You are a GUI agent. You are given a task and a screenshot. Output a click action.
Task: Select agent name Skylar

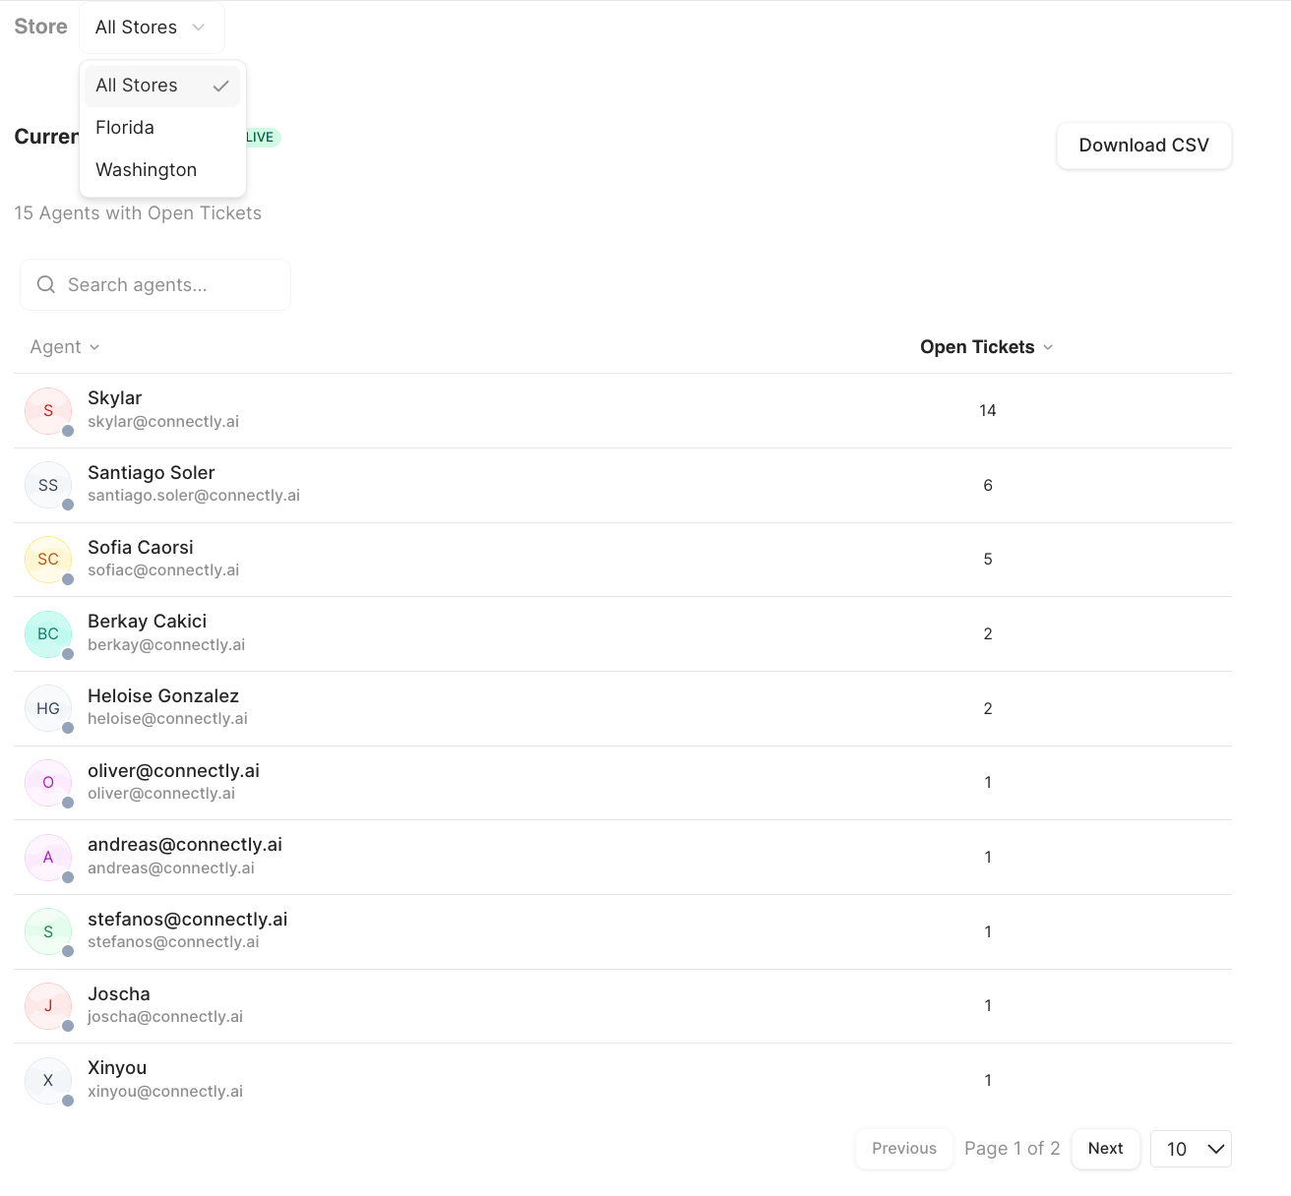(x=114, y=398)
